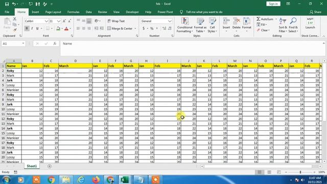The height and width of the screenshot is (184, 327).
Task: Open the Name Box dropdown arrow
Action: [23, 43]
